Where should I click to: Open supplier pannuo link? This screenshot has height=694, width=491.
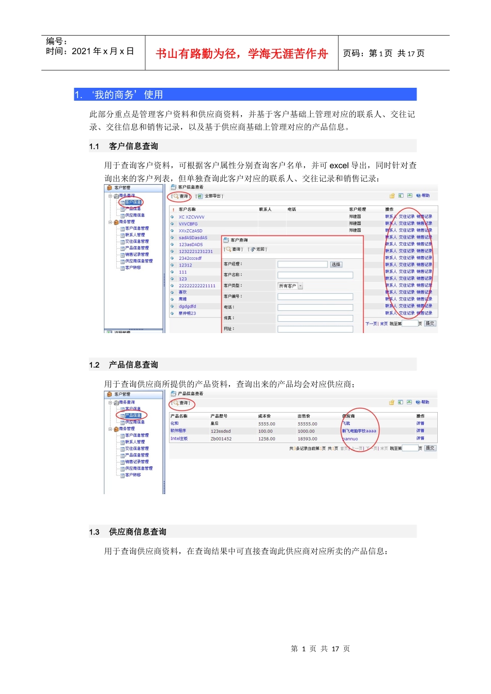tap(350, 439)
